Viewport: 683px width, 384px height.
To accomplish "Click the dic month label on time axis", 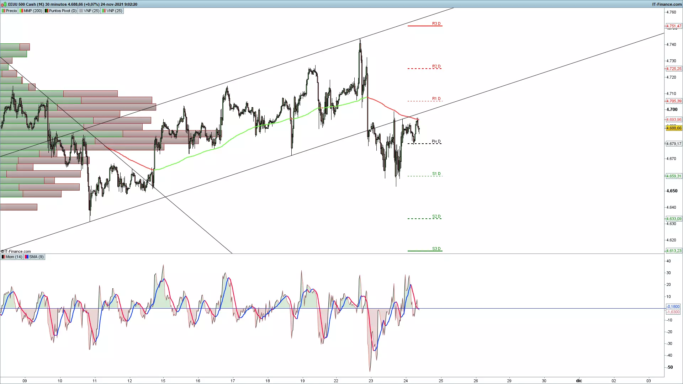I will [579, 381].
